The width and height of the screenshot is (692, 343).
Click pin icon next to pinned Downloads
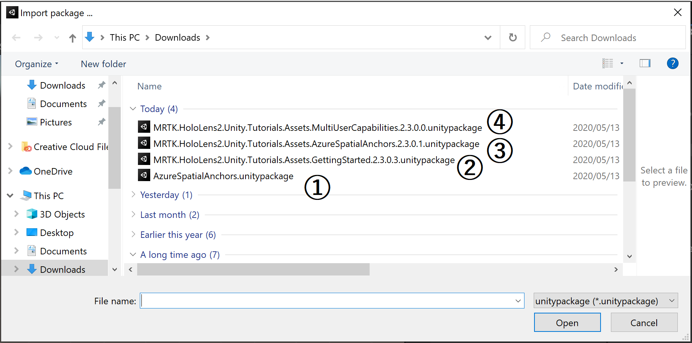coord(101,85)
